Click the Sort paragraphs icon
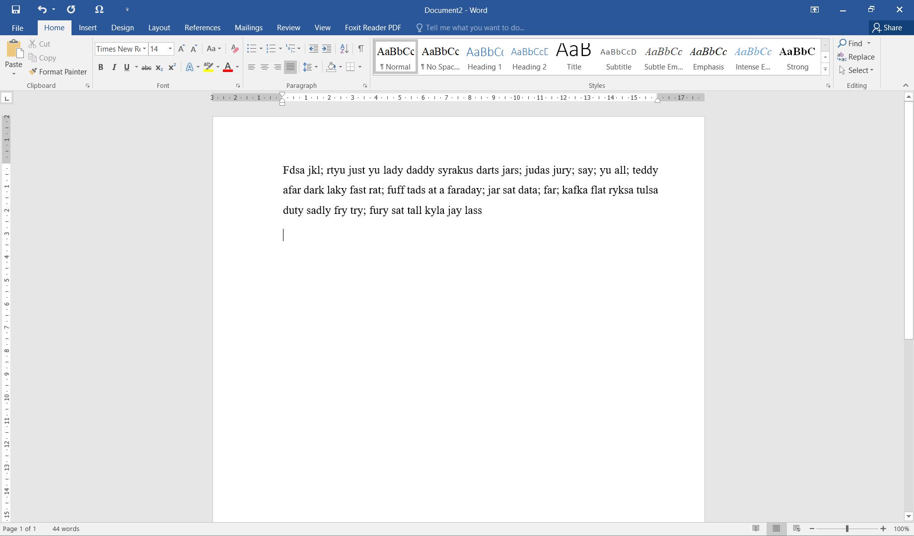This screenshot has width=914, height=536. (x=344, y=49)
